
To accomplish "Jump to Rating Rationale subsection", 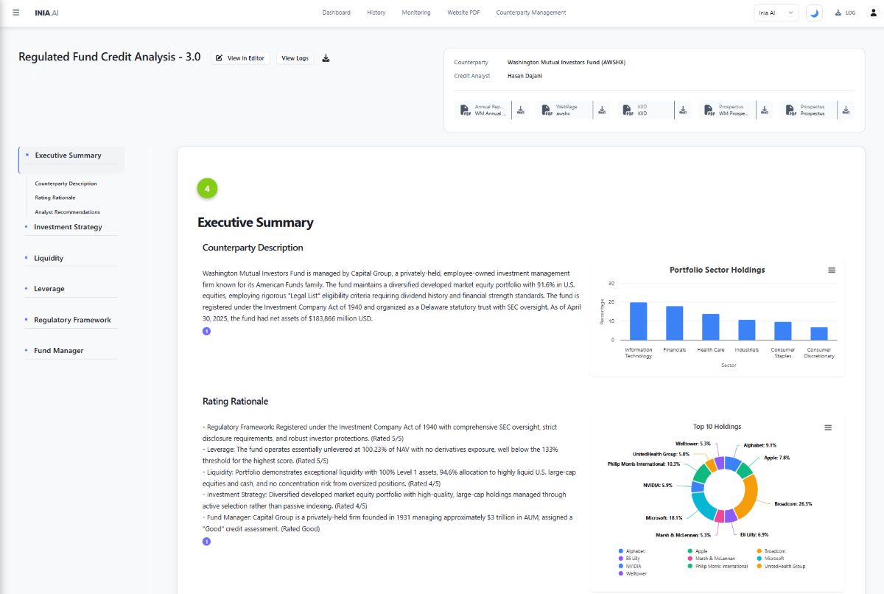I will 55,198.
